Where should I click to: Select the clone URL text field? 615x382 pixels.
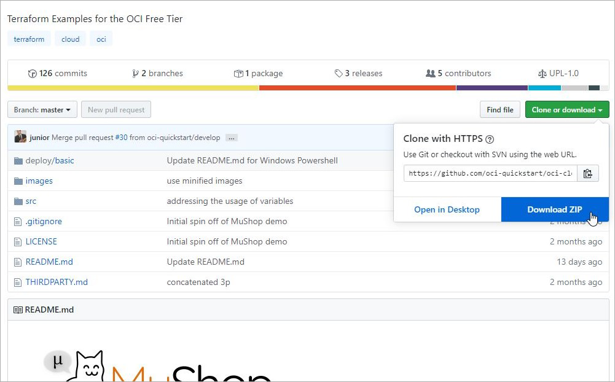490,173
